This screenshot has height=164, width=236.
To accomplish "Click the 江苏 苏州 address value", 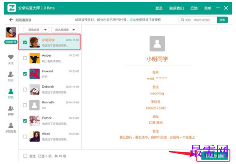I will pyautogui.click(x=156, y=123).
